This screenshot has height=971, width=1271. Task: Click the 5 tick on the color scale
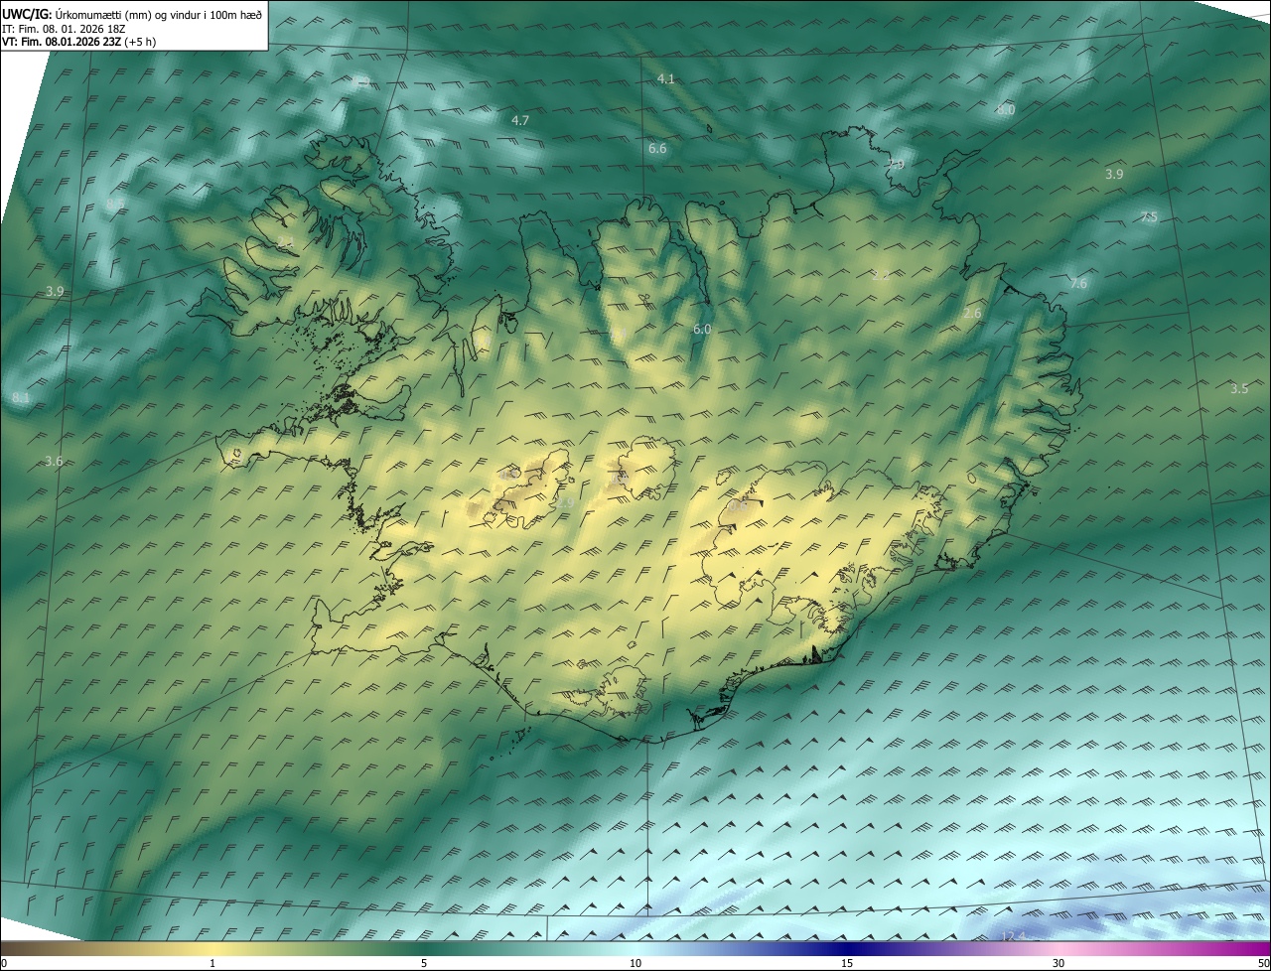point(424,963)
